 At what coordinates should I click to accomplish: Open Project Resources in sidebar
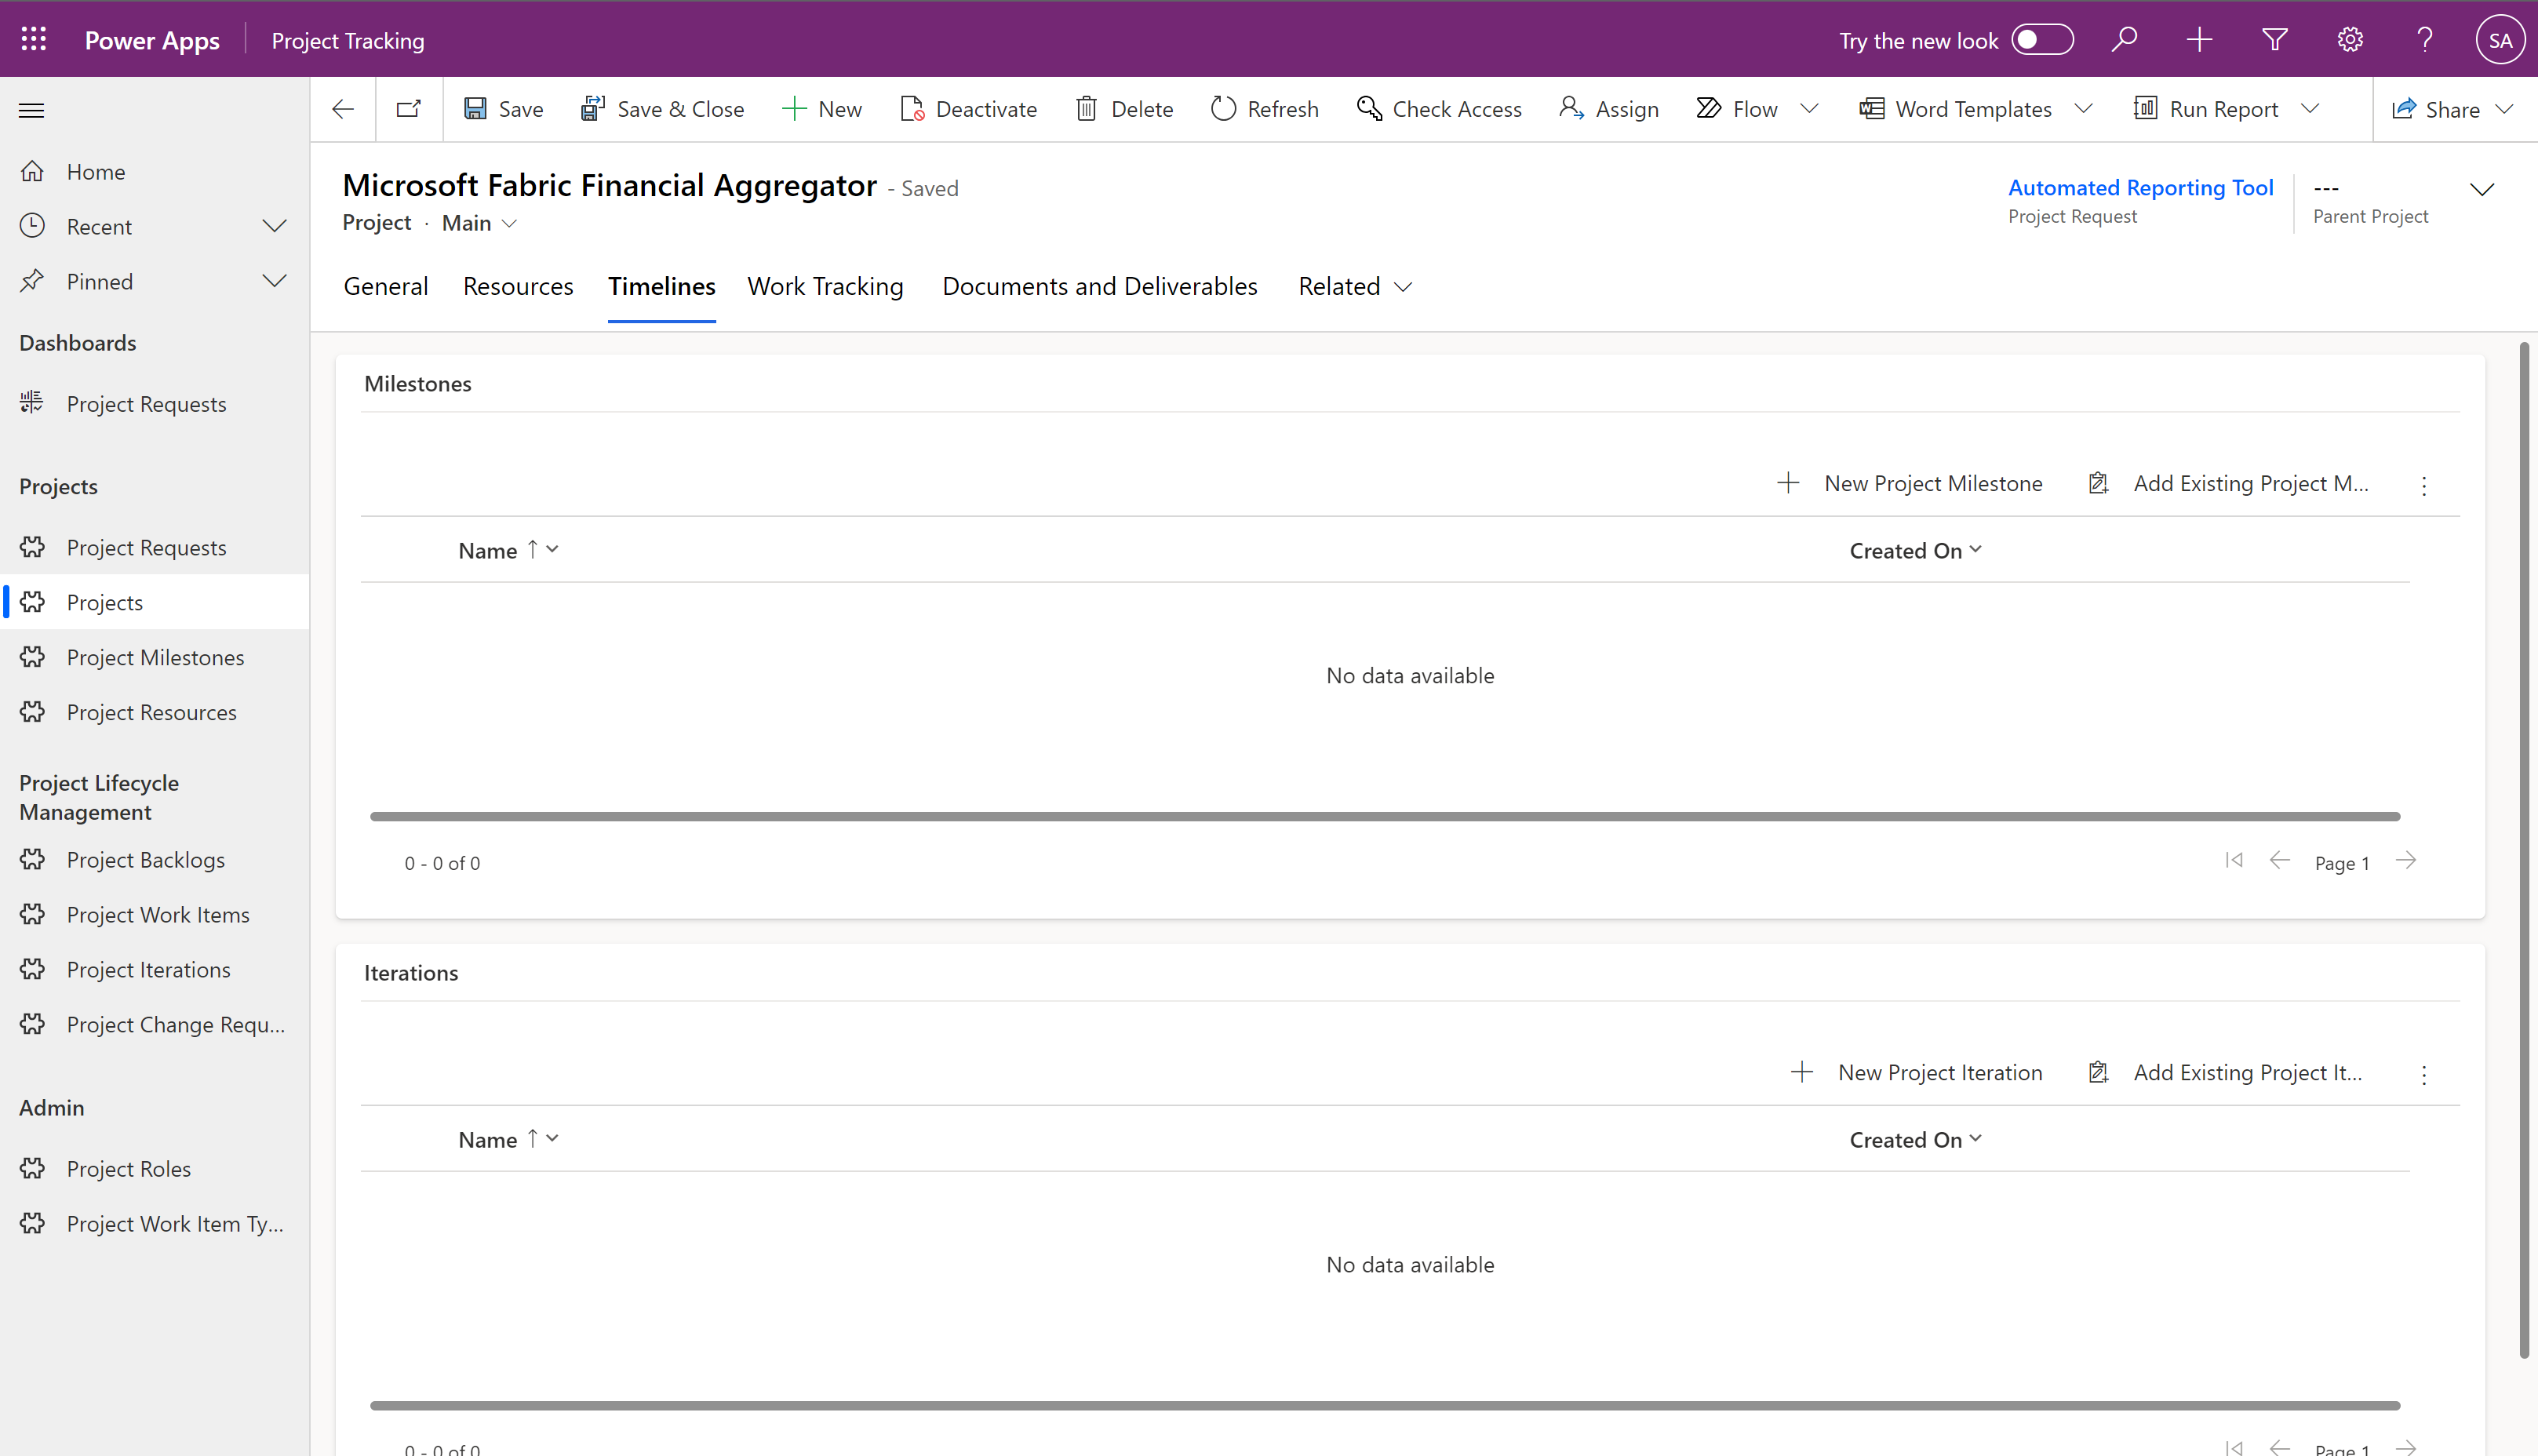tap(155, 712)
